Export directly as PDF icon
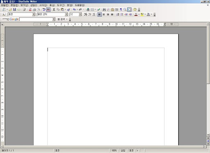The width and height of the screenshot is (210, 153). click(30, 9)
